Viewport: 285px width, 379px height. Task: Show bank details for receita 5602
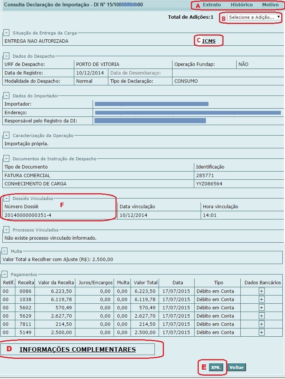pyautogui.click(x=262, y=307)
